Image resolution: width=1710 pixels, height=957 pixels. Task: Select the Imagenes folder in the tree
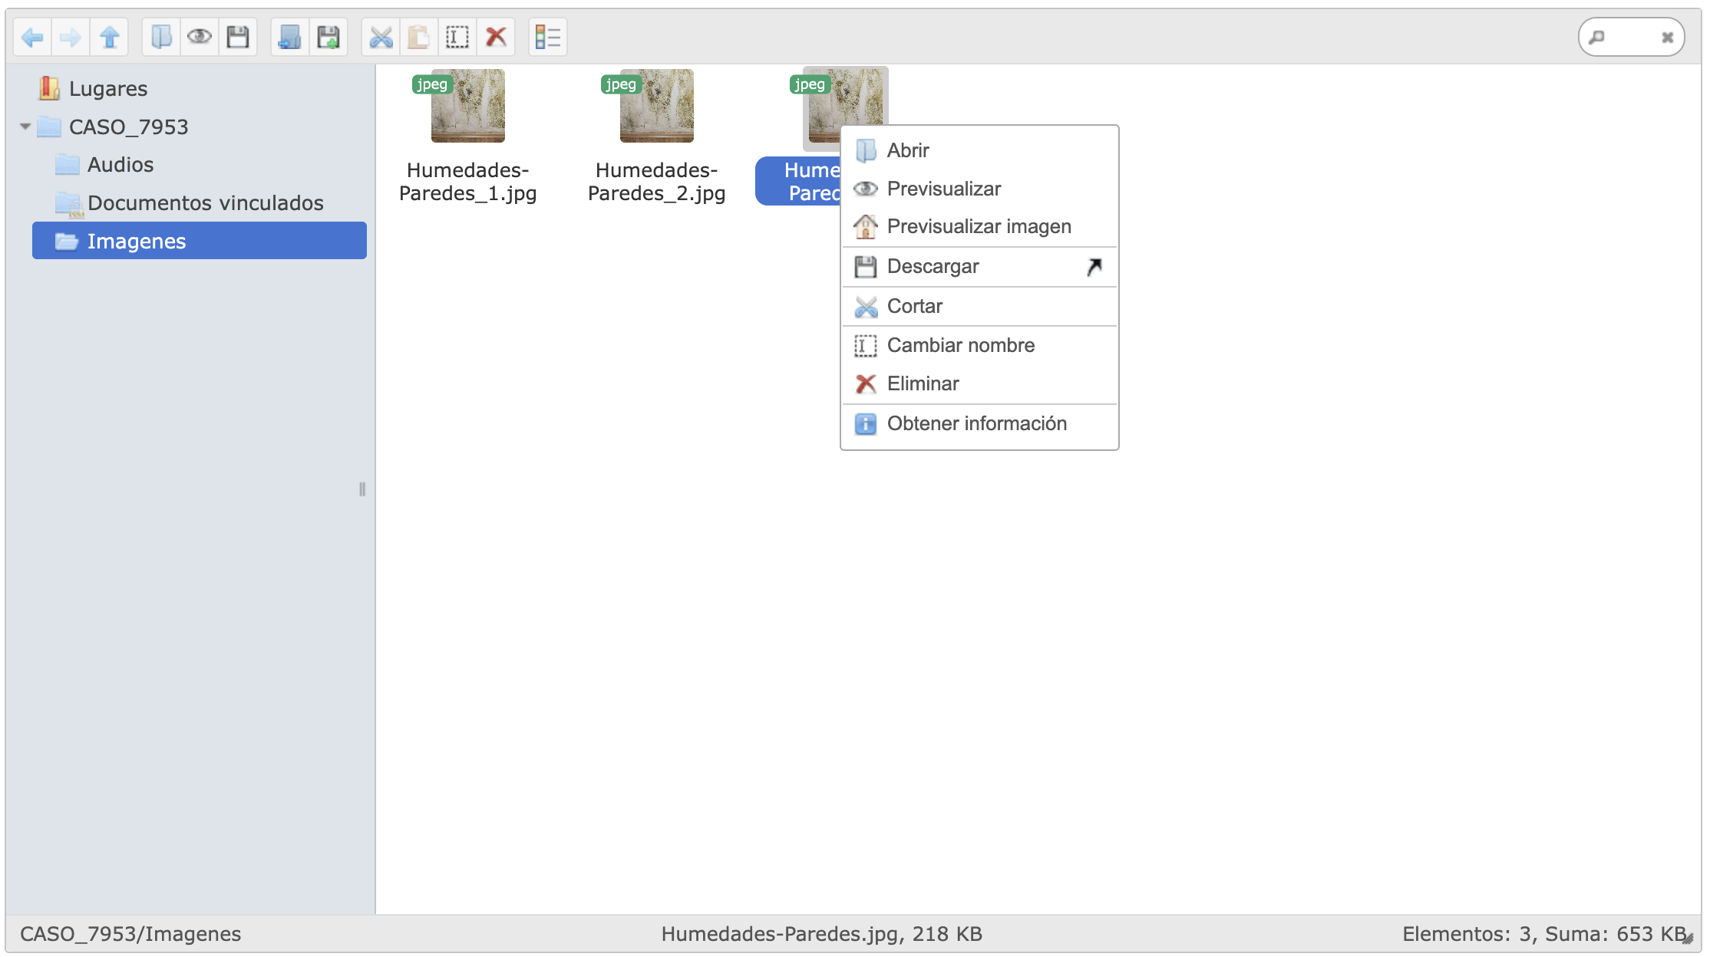(200, 241)
